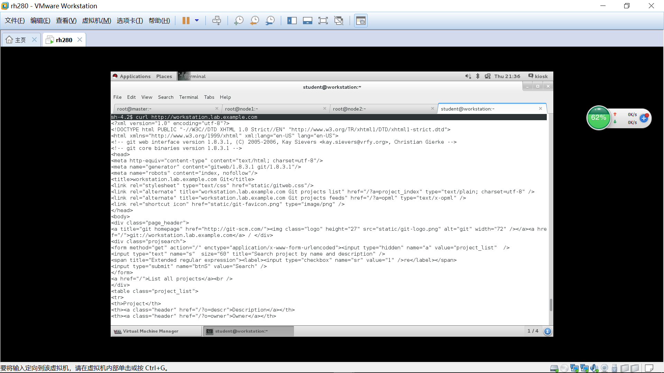Take a snapshot of the VM

[x=239, y=21]
